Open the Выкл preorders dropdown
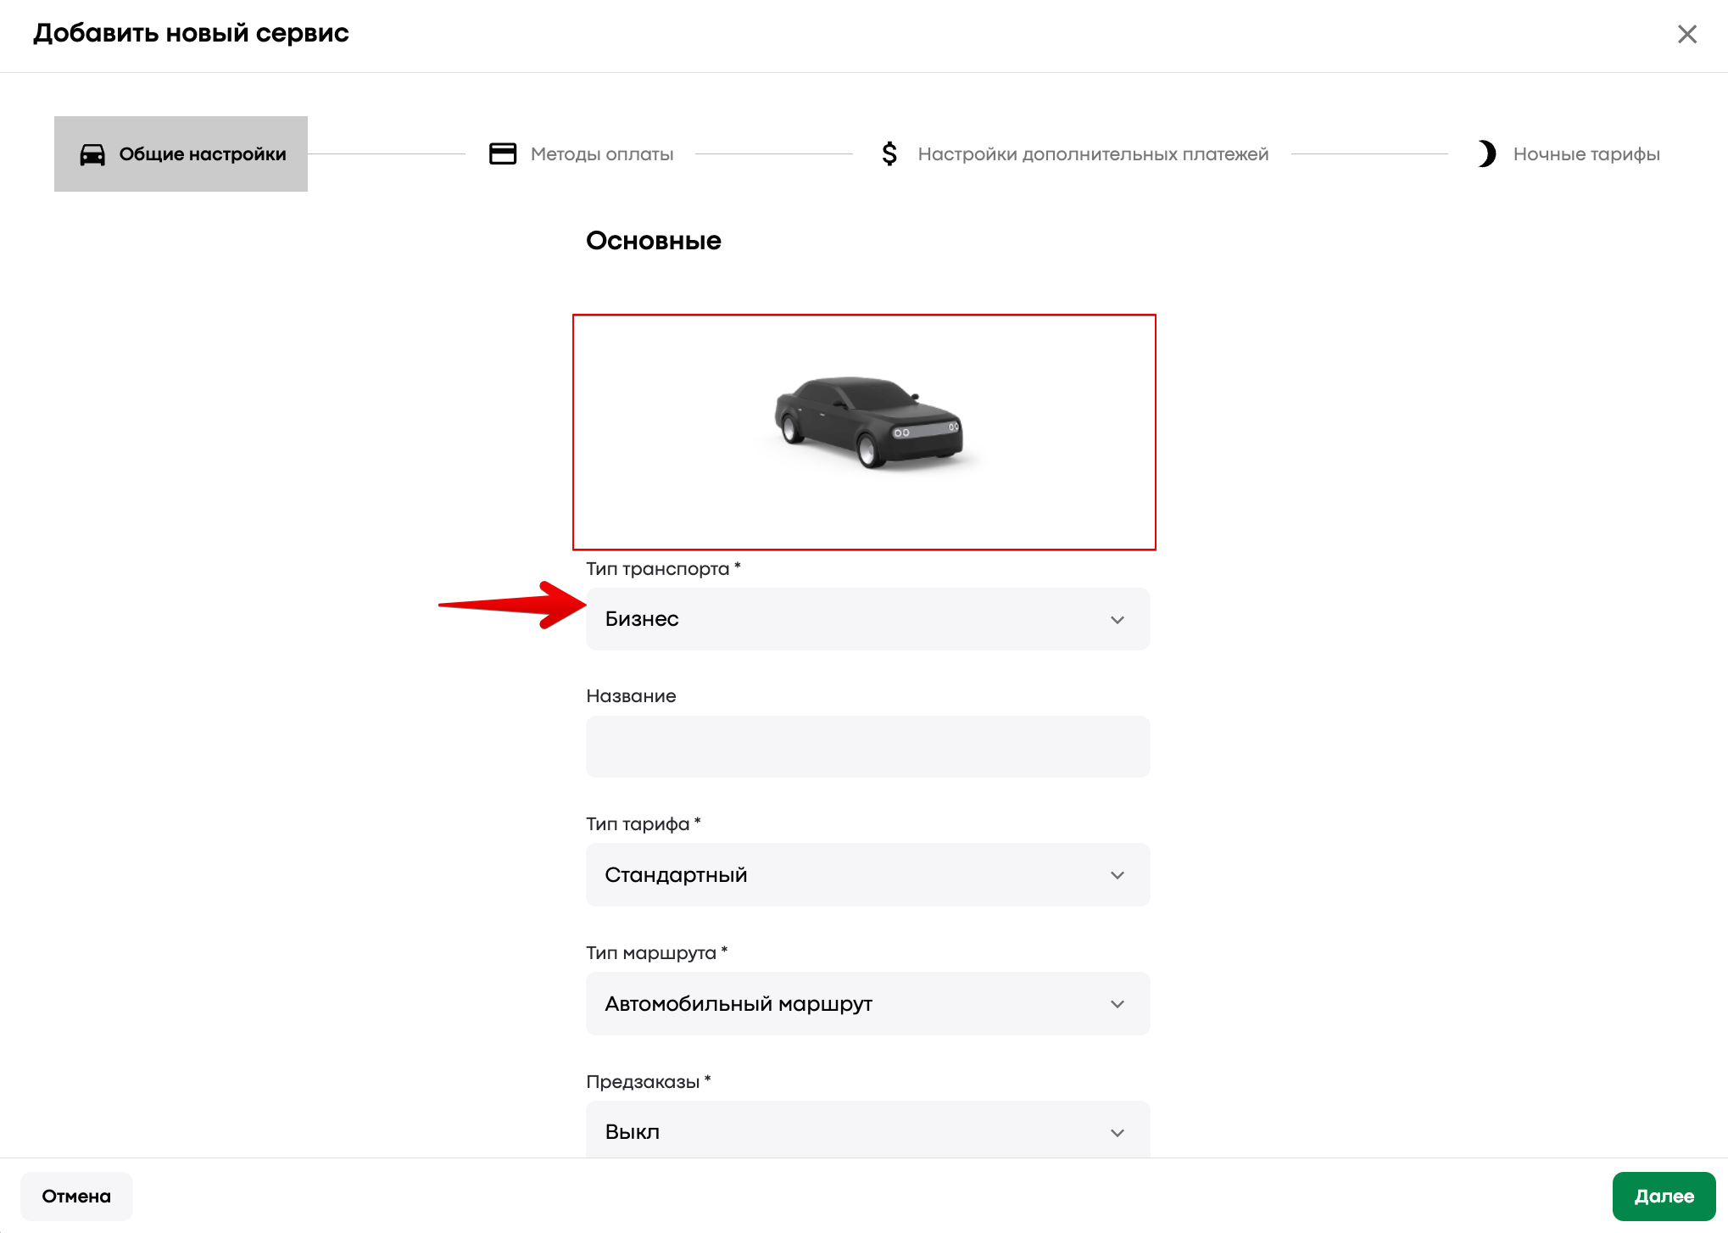The width and height of the screenshot is (1728, 1233). tap(867, 1130)
